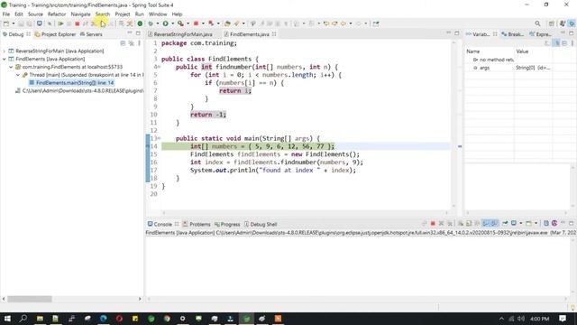Collapse FindElements [Java Application] tree node
This screenshot has height=325, width=577.
4,59
